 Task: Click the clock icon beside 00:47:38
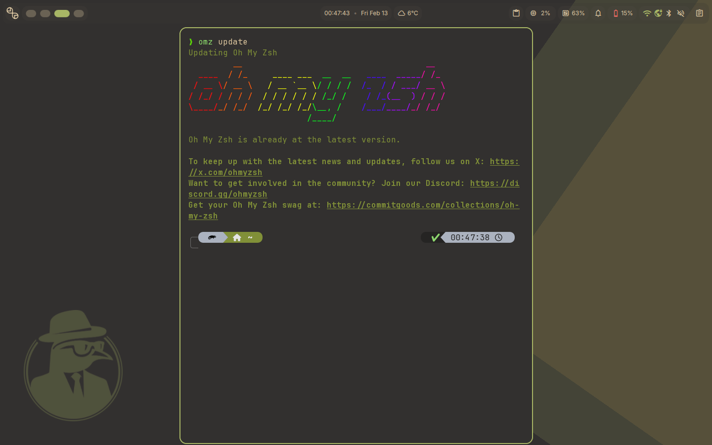[499, 237]
